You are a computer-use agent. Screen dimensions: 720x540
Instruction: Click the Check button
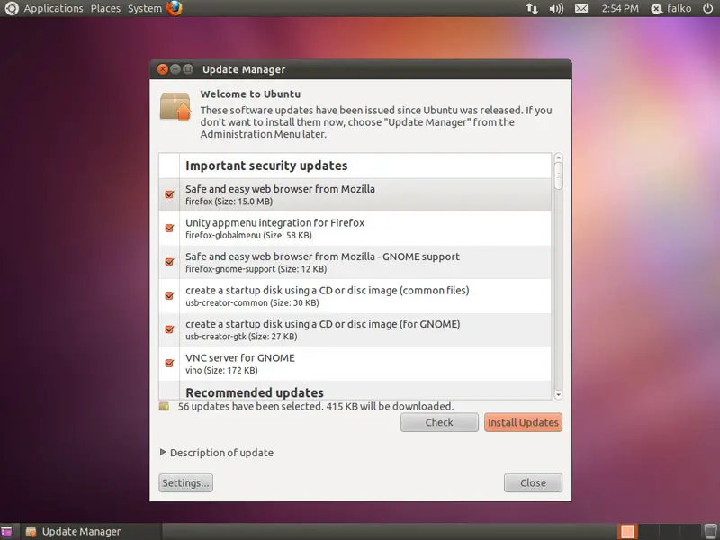(x=439, y=422)
